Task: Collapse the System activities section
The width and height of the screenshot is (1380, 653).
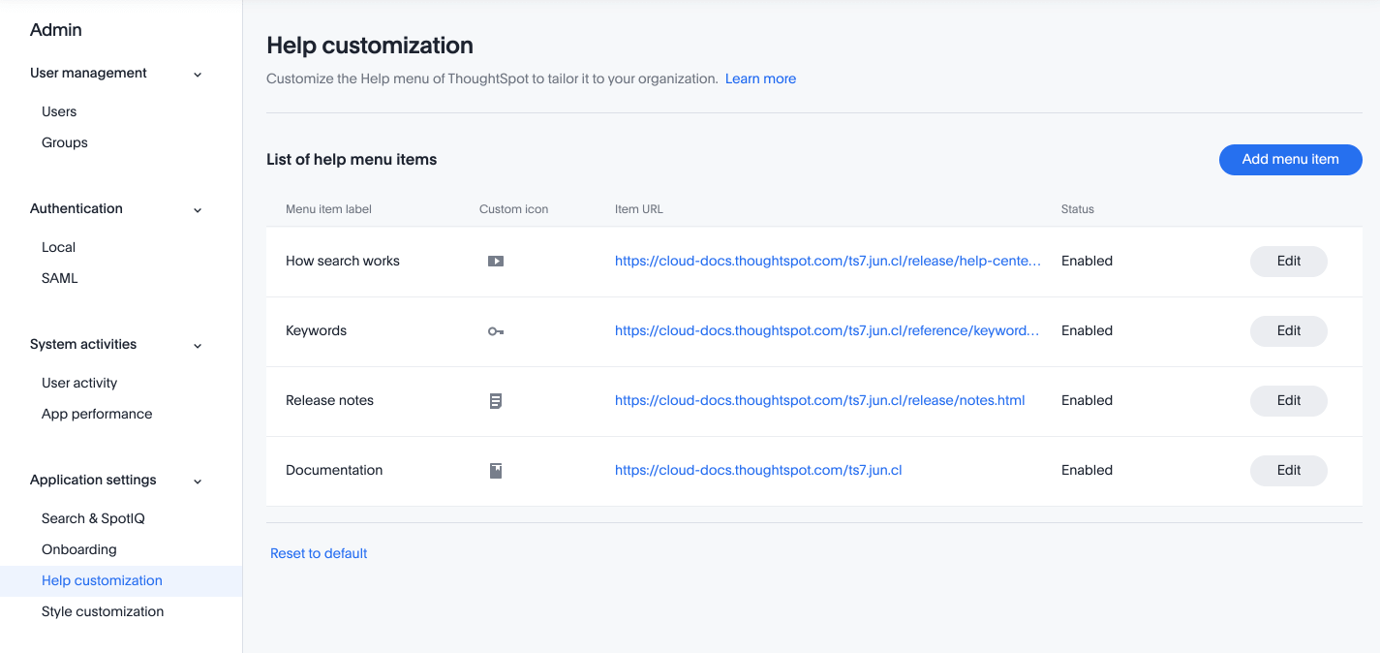Action: (198, 345)
